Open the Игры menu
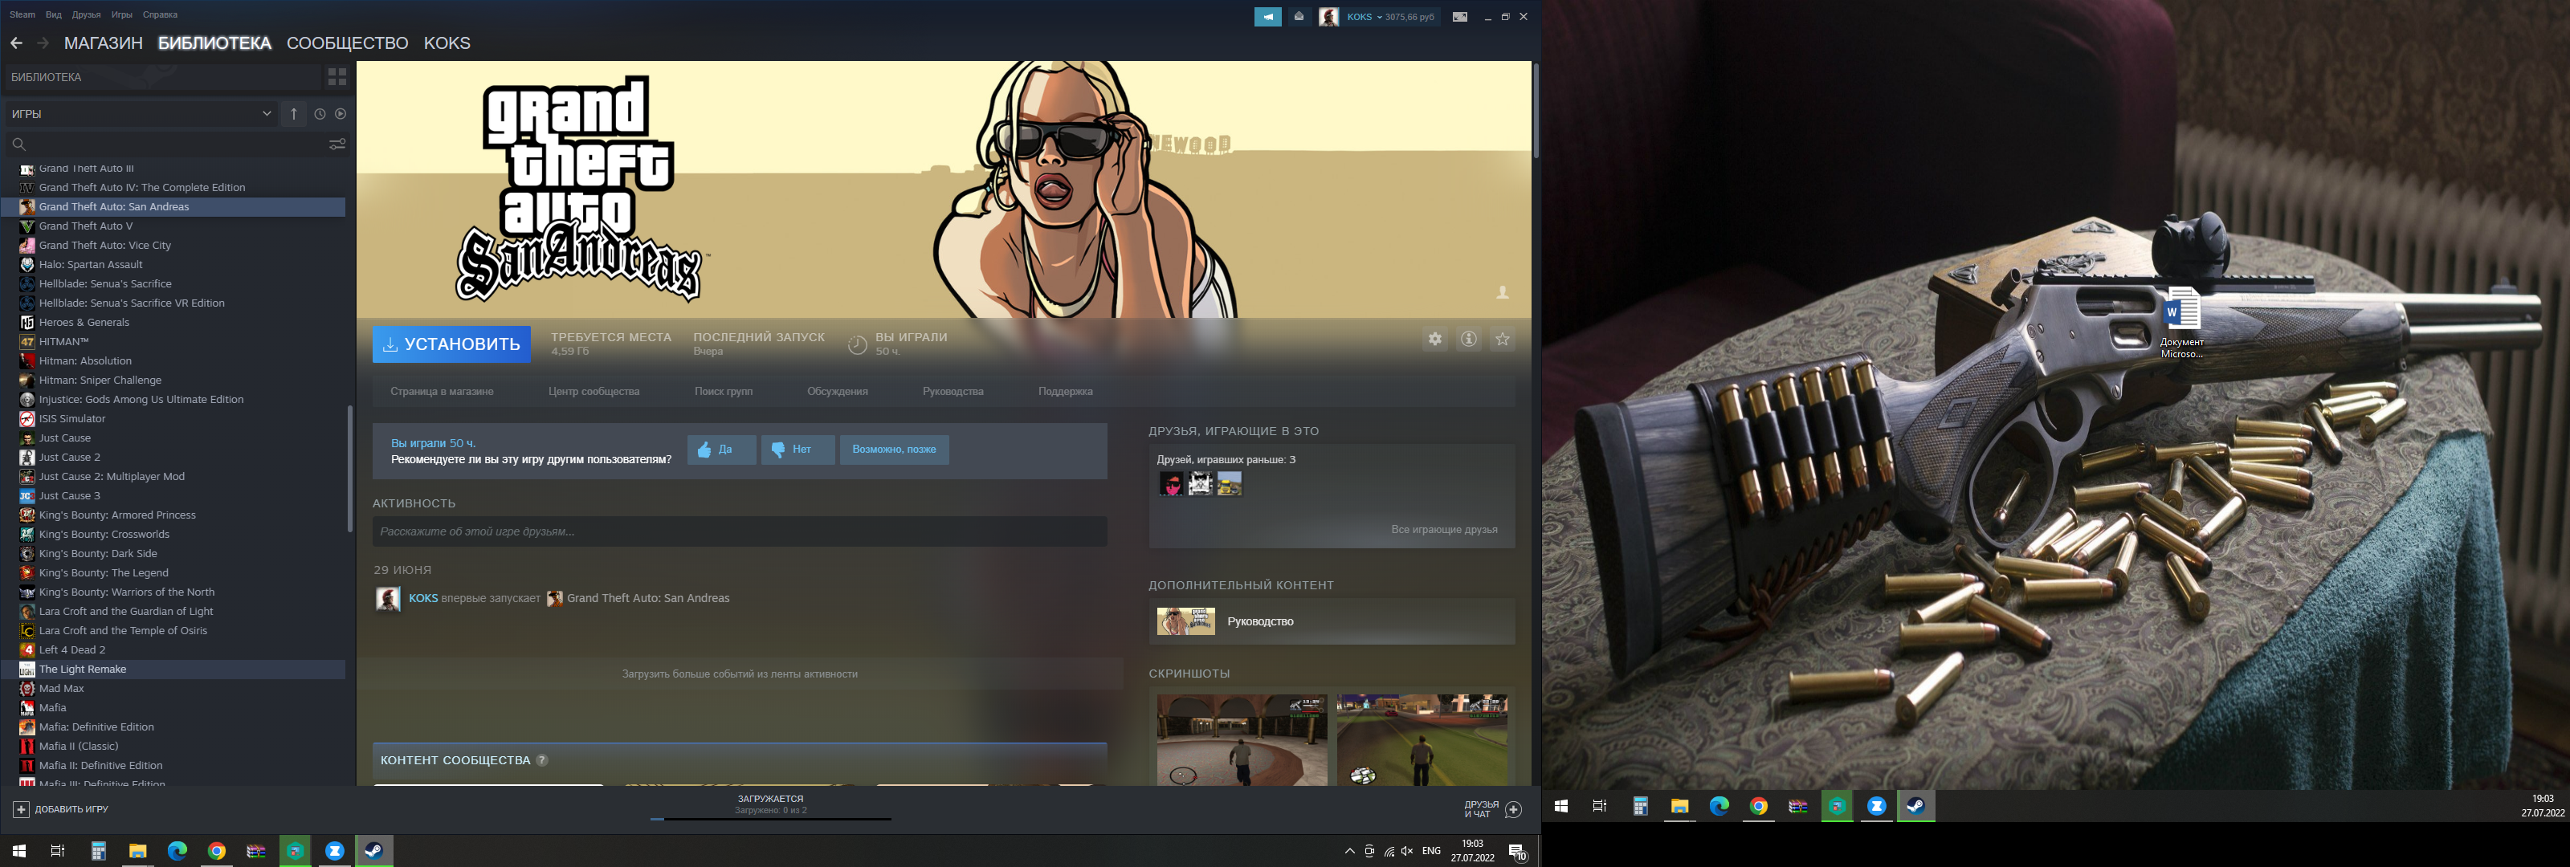The image size is (2570, 867). [122, 15]
